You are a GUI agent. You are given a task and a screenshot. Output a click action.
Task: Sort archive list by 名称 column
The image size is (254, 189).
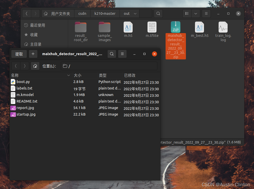click(40, 75)
